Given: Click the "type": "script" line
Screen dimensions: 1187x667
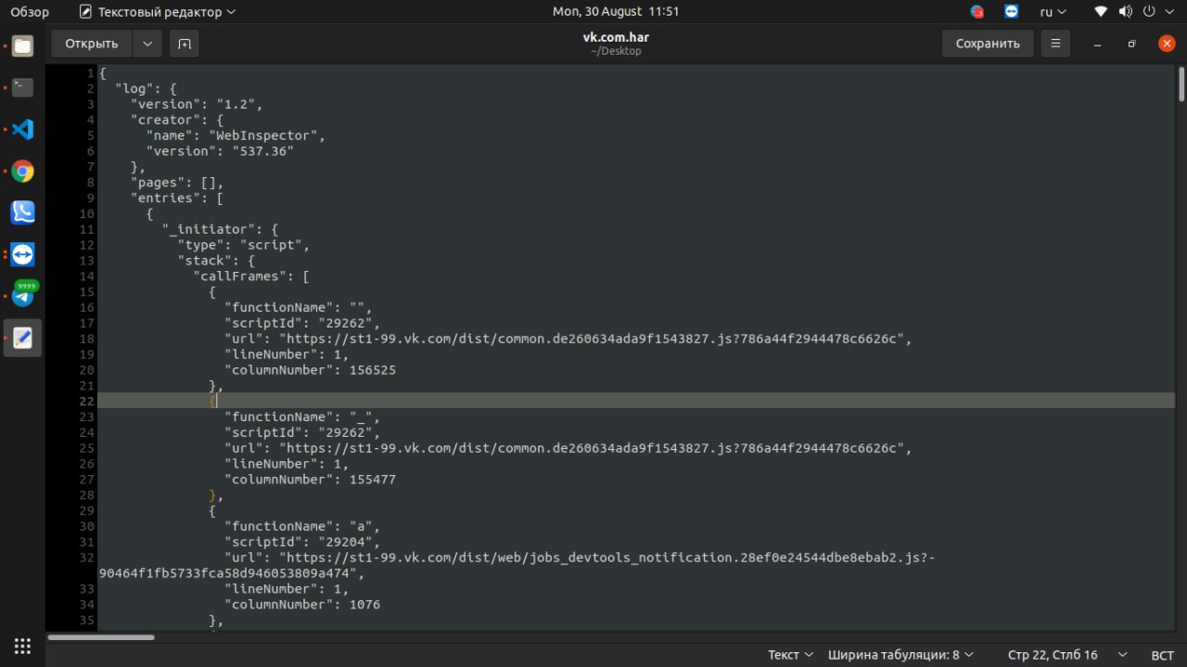Looking at the screenshot, I should pos(244,245).
